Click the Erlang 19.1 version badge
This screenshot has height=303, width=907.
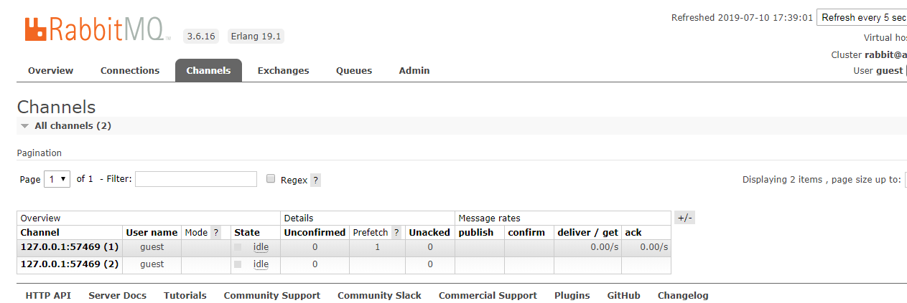tap(256, 36)
